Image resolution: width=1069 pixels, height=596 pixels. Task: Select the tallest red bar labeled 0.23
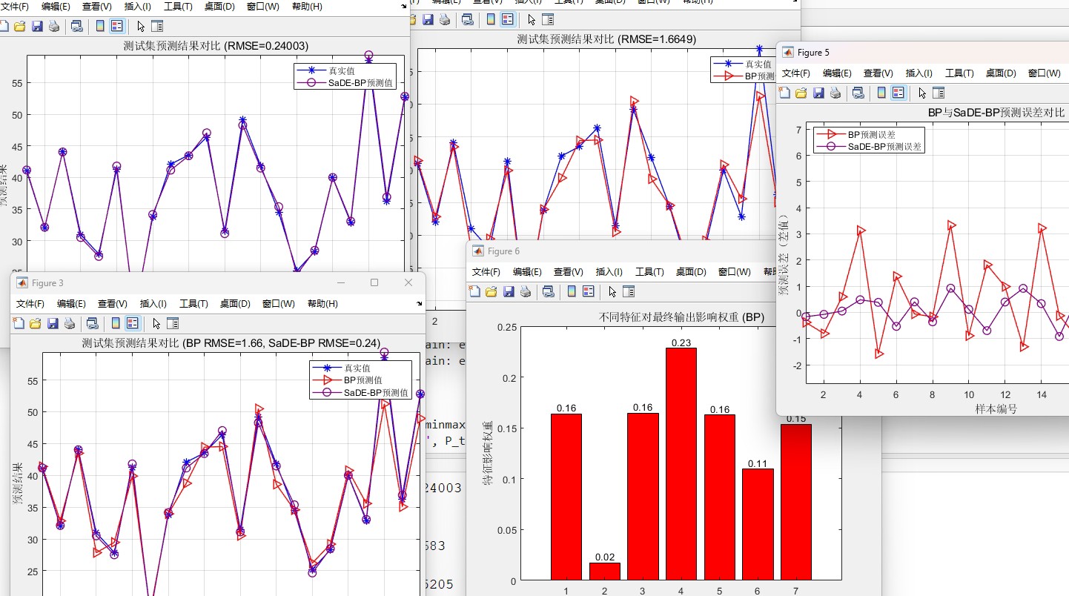pyautogui.click(x=681, y=463)
